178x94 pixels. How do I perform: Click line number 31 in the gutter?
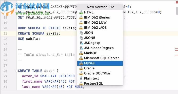coord(5,87)
